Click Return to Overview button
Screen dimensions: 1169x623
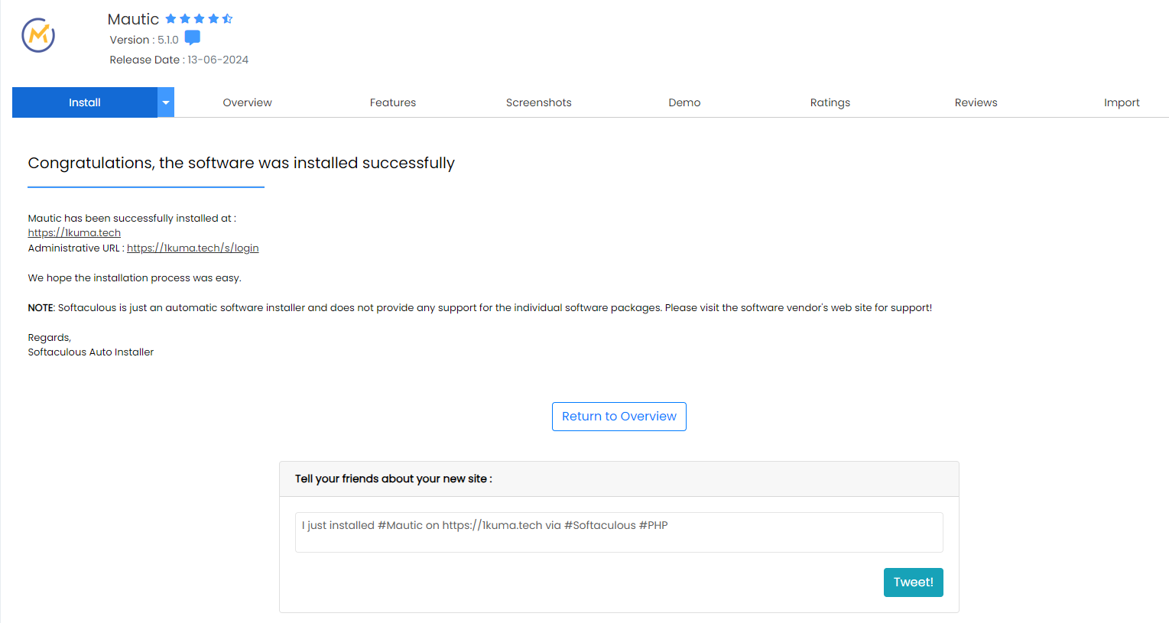pyautogui.click(x=619, y=417)
